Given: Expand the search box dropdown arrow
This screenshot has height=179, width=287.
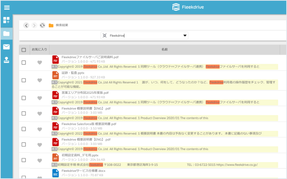Looking at the screenshot, I should click(185, 35).
